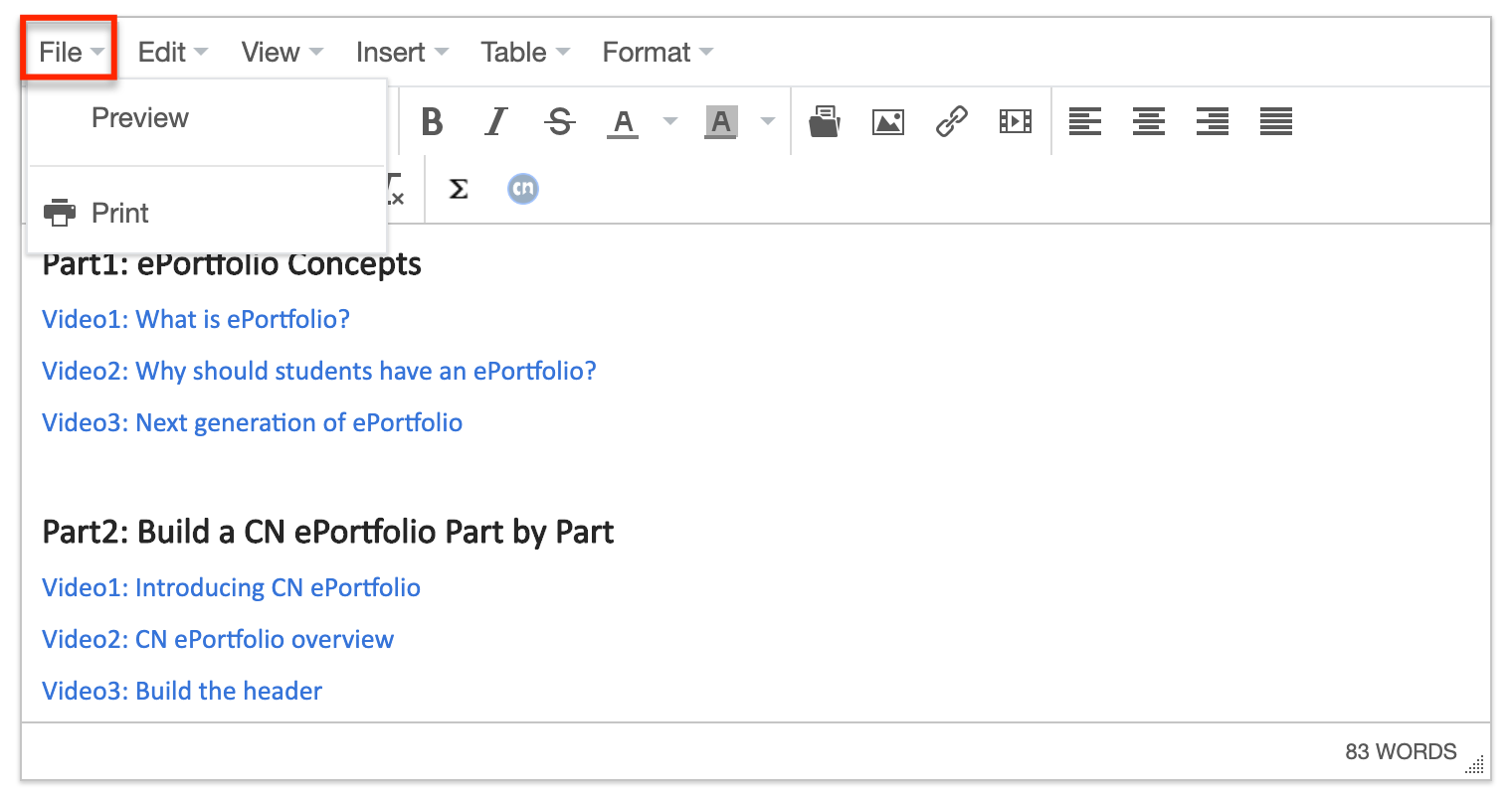
Task: Open the File menu
Action: pyautogui.click(x=70, y=52)
